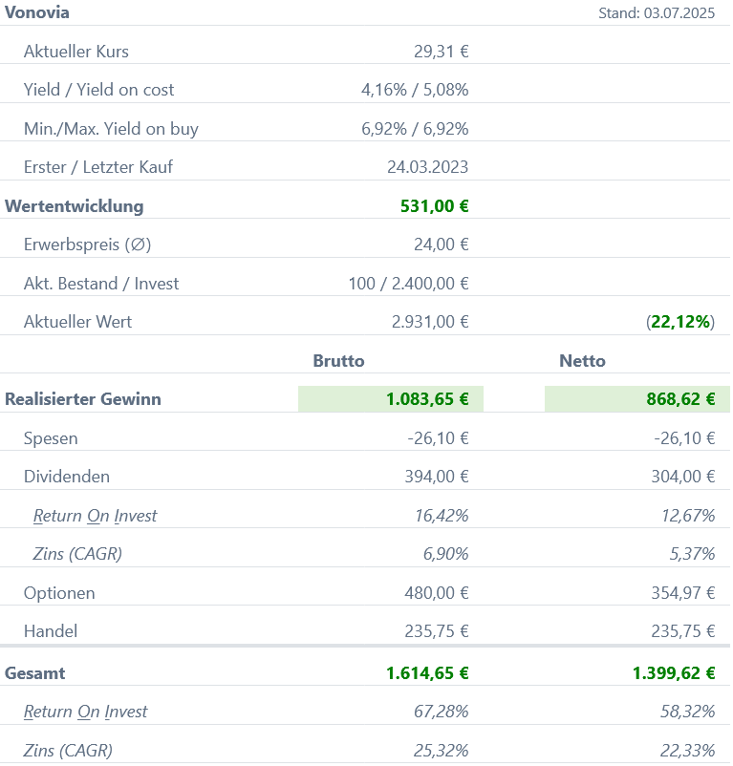Viewport: 733px width, 766px height.
Task: Select gross dividends 394,00 €
Action: click(x=437, y=477)
